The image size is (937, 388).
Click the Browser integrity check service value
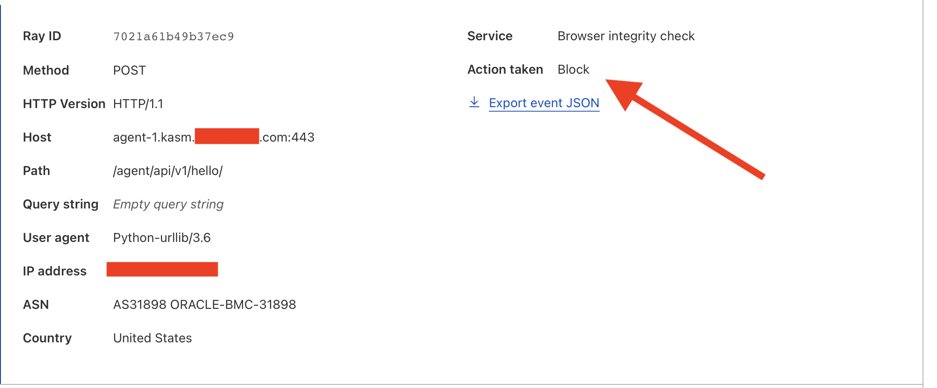626,36
